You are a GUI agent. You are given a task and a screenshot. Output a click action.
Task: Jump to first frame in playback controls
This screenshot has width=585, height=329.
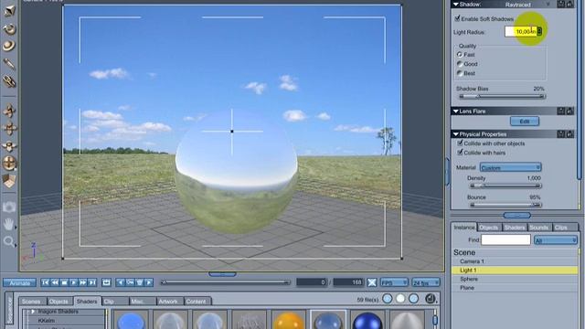[x=45, y=282]
